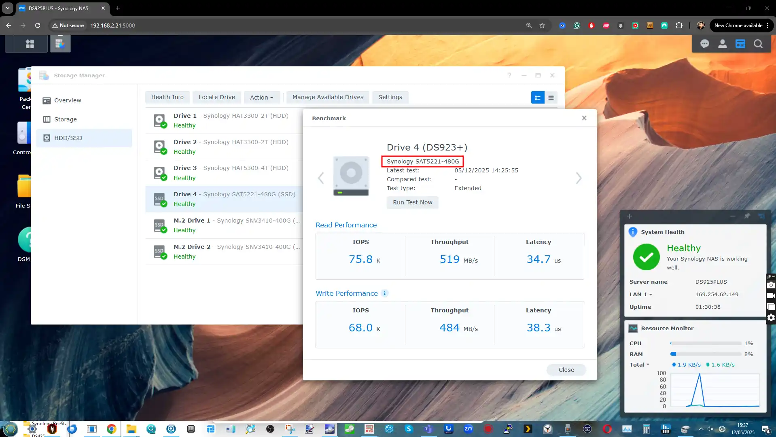
Task: Open Skype from Windows taskbar
Action: pos(409,429)
